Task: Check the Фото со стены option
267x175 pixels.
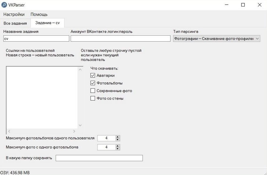Action: pyautogui.click(x=93, y=98)
